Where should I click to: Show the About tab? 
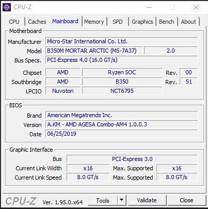point(188,22)
